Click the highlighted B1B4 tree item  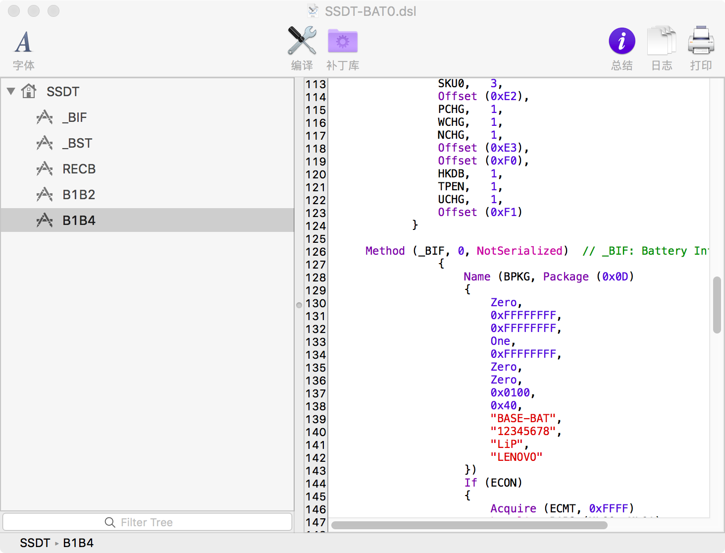79,221
